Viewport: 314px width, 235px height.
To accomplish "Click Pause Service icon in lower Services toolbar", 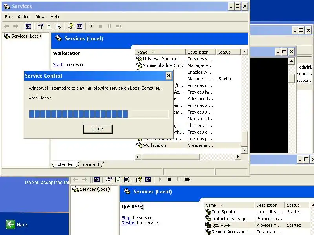I will point(178,179).
